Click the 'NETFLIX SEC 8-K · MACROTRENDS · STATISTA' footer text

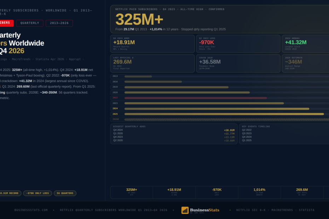(x=275, y=210)
